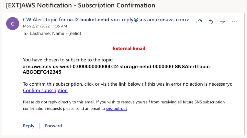Click the Forward button below message
The width and height of the screenshot is (247, 138).
pos(53,126)
